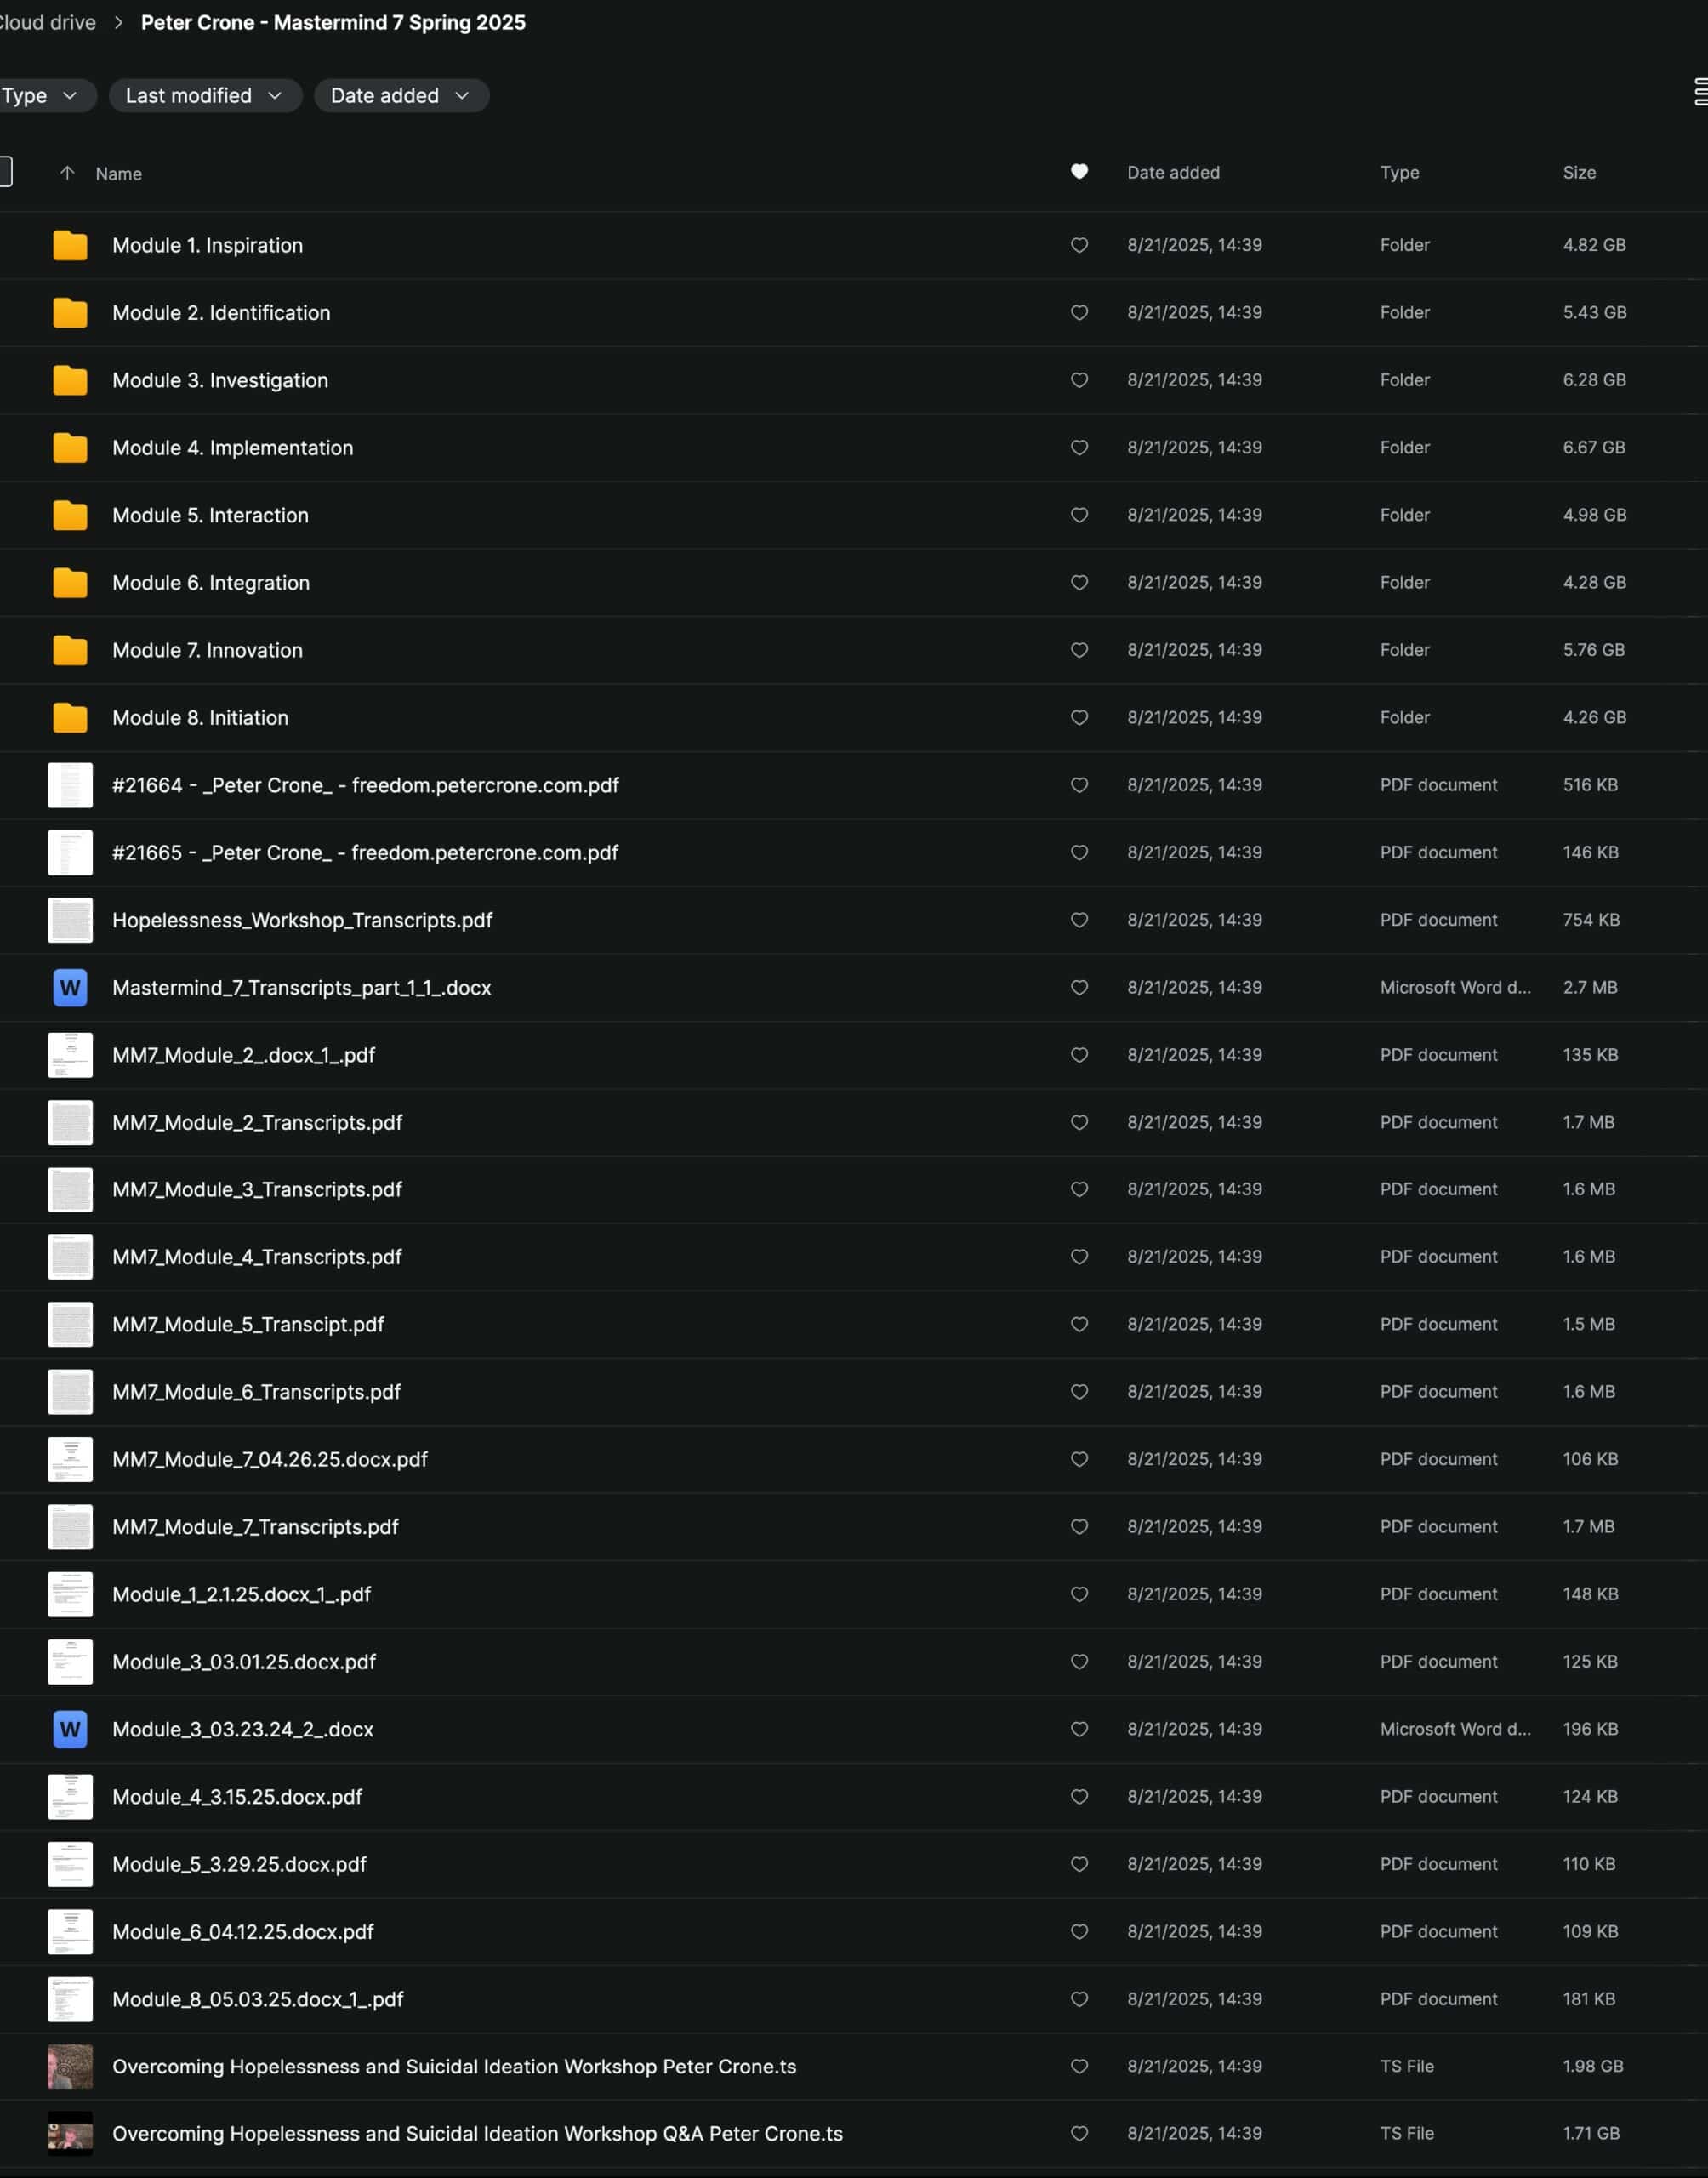This screenshot has height=2178, width=1708.
Task: Click the sort arrow next to Name
Action: pyautogui.click(x=67, y=173)
